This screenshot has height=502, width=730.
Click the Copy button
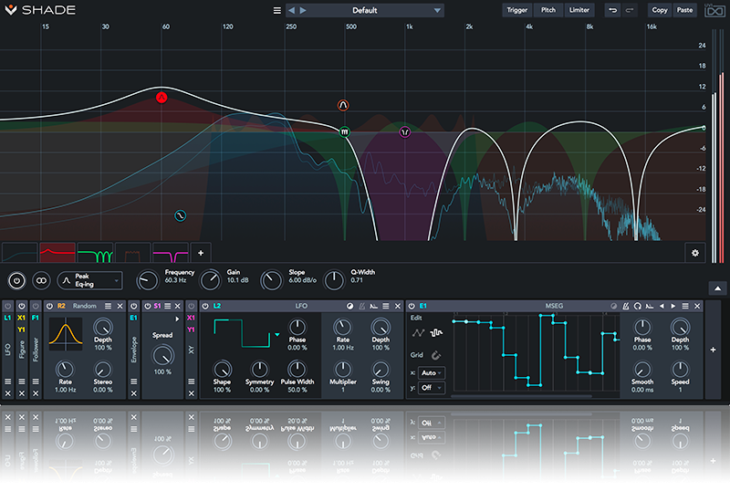(x=660, y=10)
